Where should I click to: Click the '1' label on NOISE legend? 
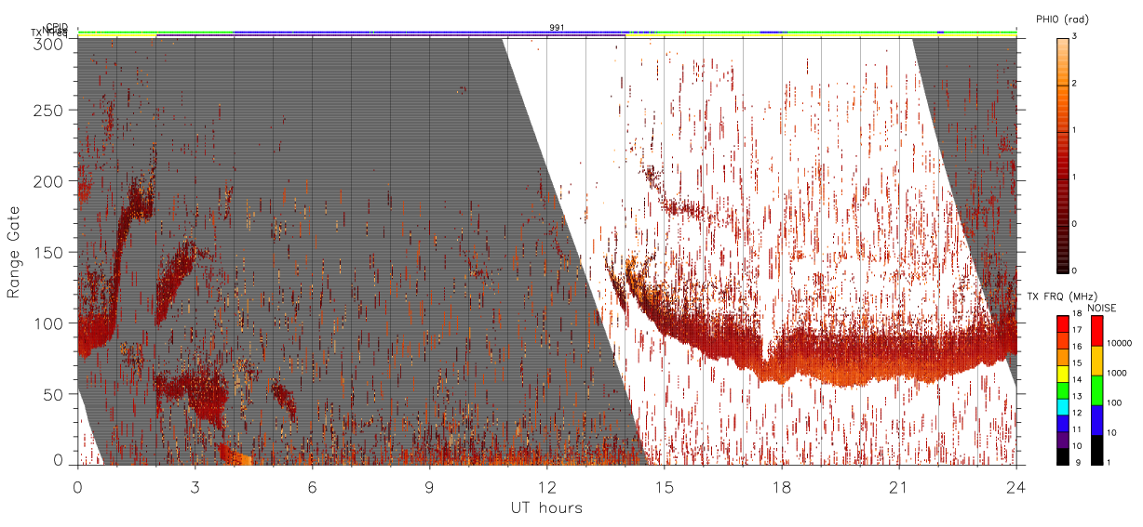[x=1109, y=462]
